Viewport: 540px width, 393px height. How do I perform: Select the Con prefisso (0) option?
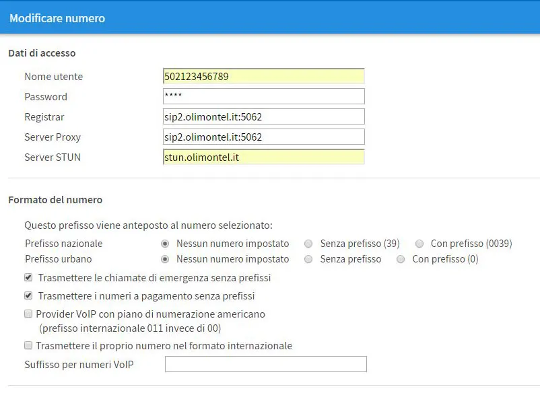(x=401, y=259)
